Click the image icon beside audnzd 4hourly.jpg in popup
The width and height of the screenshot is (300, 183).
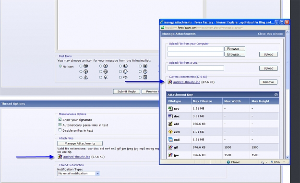click(x=170, y=82)
